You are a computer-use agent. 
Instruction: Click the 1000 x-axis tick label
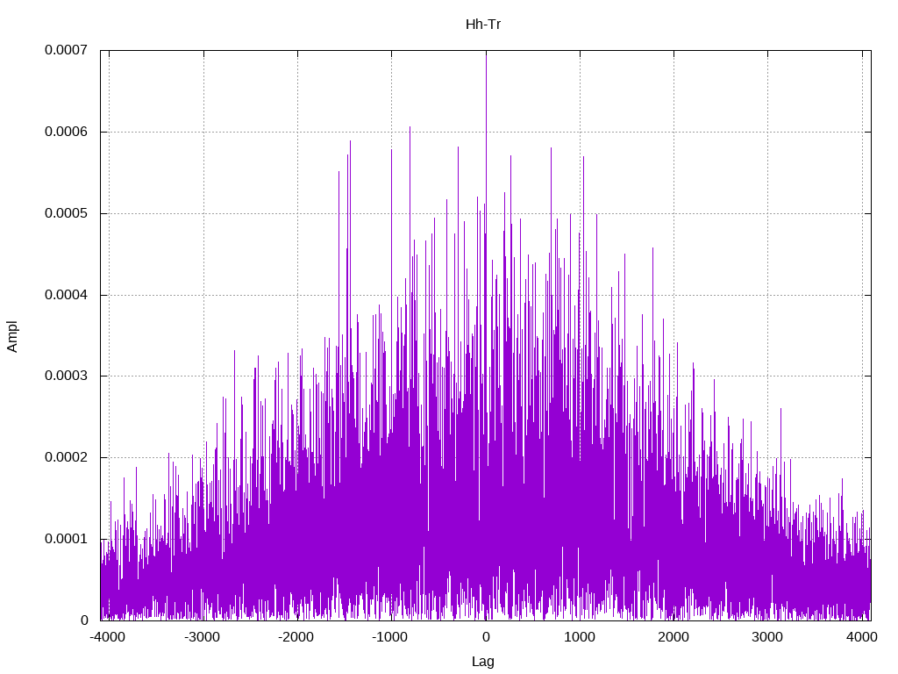pos(580,637)
